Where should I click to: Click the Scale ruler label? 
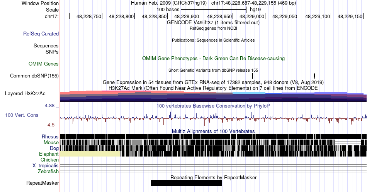point(52,10)
